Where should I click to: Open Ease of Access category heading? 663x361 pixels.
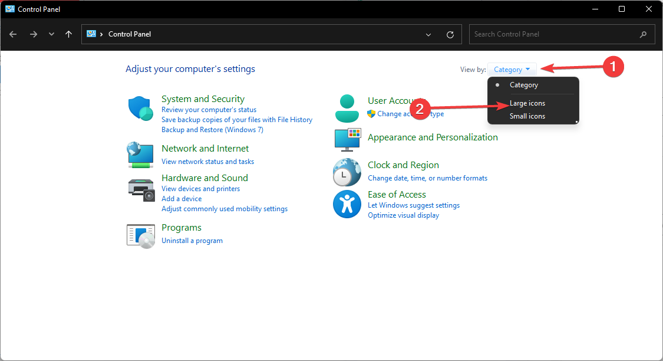pos(397,195)
